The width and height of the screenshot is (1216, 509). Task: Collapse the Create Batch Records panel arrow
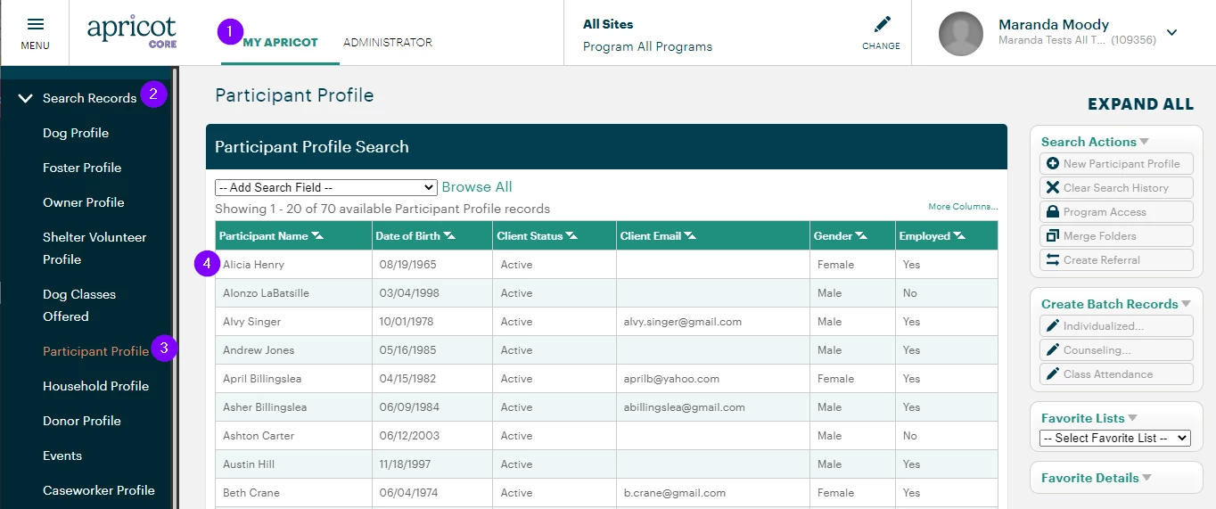[x=1187, y=304]
